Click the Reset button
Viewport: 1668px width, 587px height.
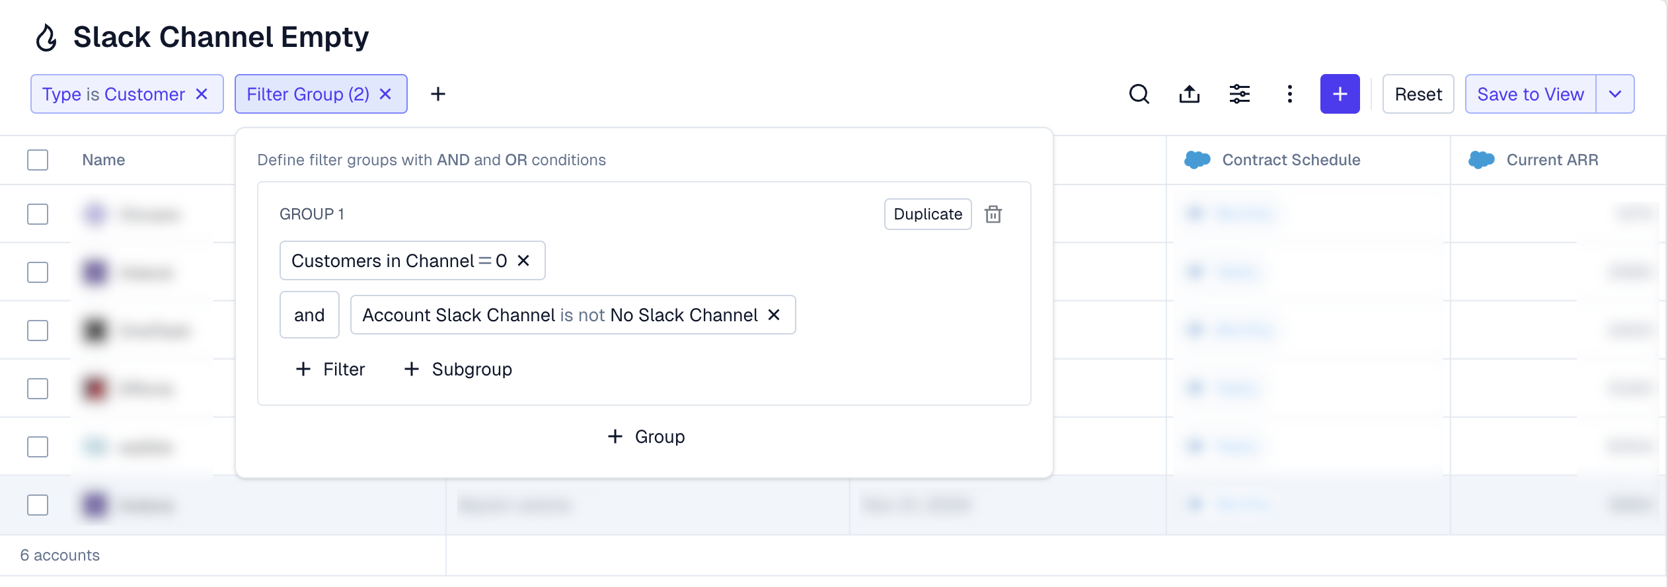coord(1418,95)
